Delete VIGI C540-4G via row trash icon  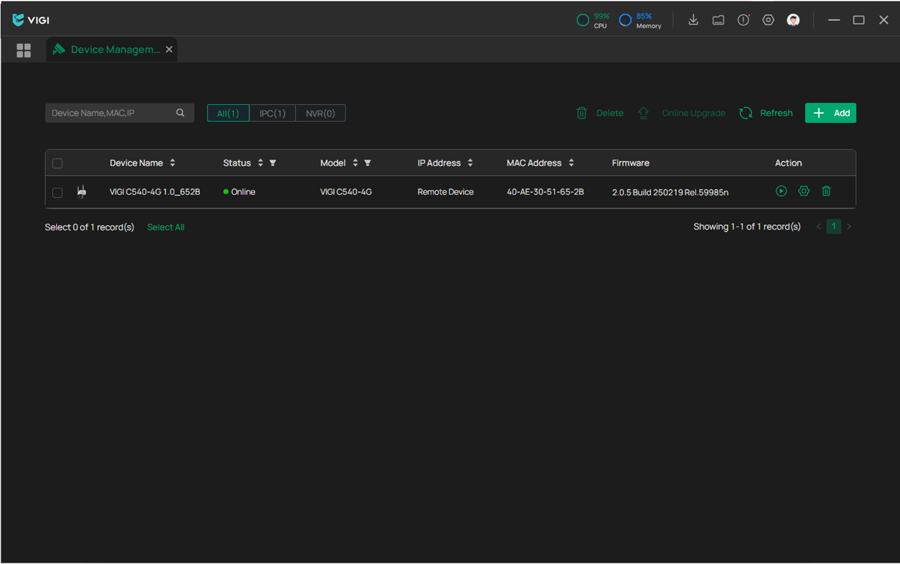[826, 191]
